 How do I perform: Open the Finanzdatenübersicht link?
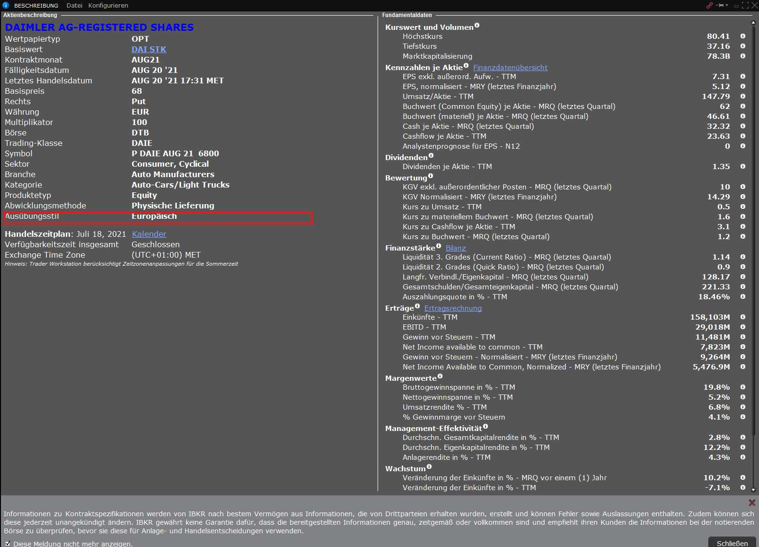(x=510, y=68)
